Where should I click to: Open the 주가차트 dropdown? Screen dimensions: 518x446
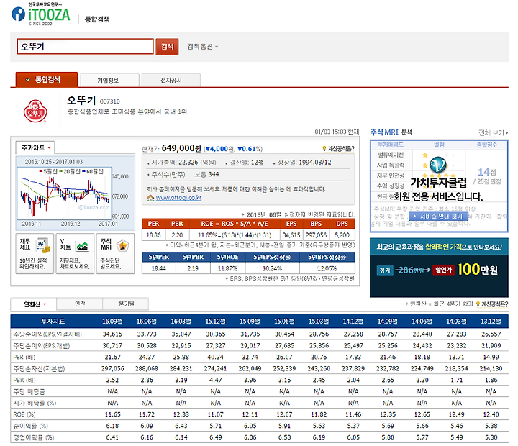pyautogui.click(x=35, y=147)
